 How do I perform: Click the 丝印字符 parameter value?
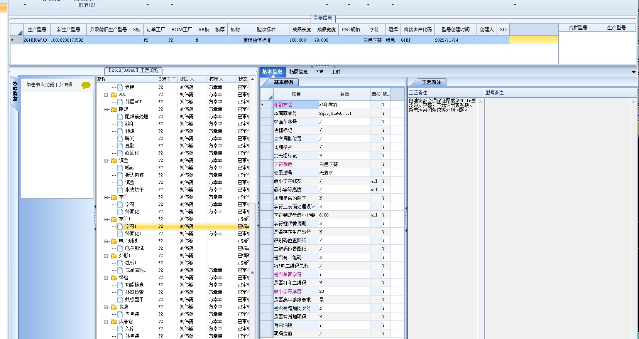pyautogui.click(x=344, y=105)
